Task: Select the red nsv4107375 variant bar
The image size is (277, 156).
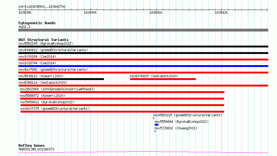Action: pyautogui.click(x=122, y=112)
